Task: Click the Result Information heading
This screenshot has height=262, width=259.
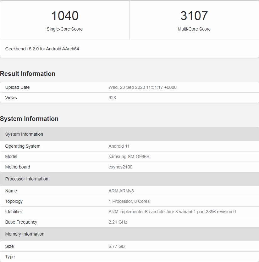Action: 28,74
